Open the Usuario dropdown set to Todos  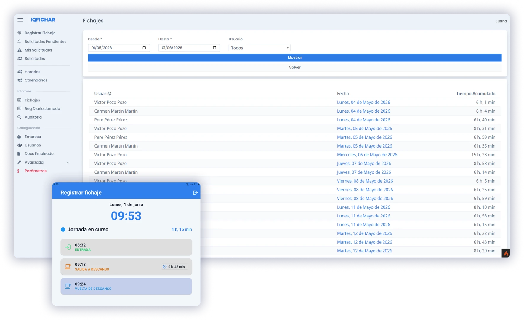pos(259,48)
